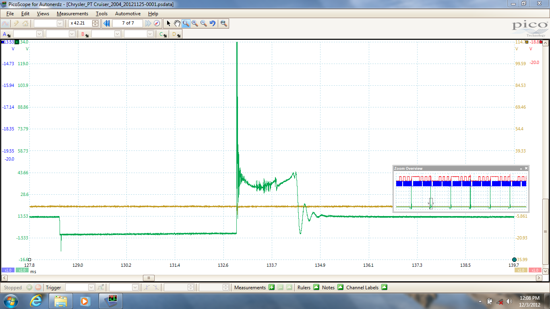Toggle Channel Labels on the waveform
Screen dimensions: 550x309
384,287
